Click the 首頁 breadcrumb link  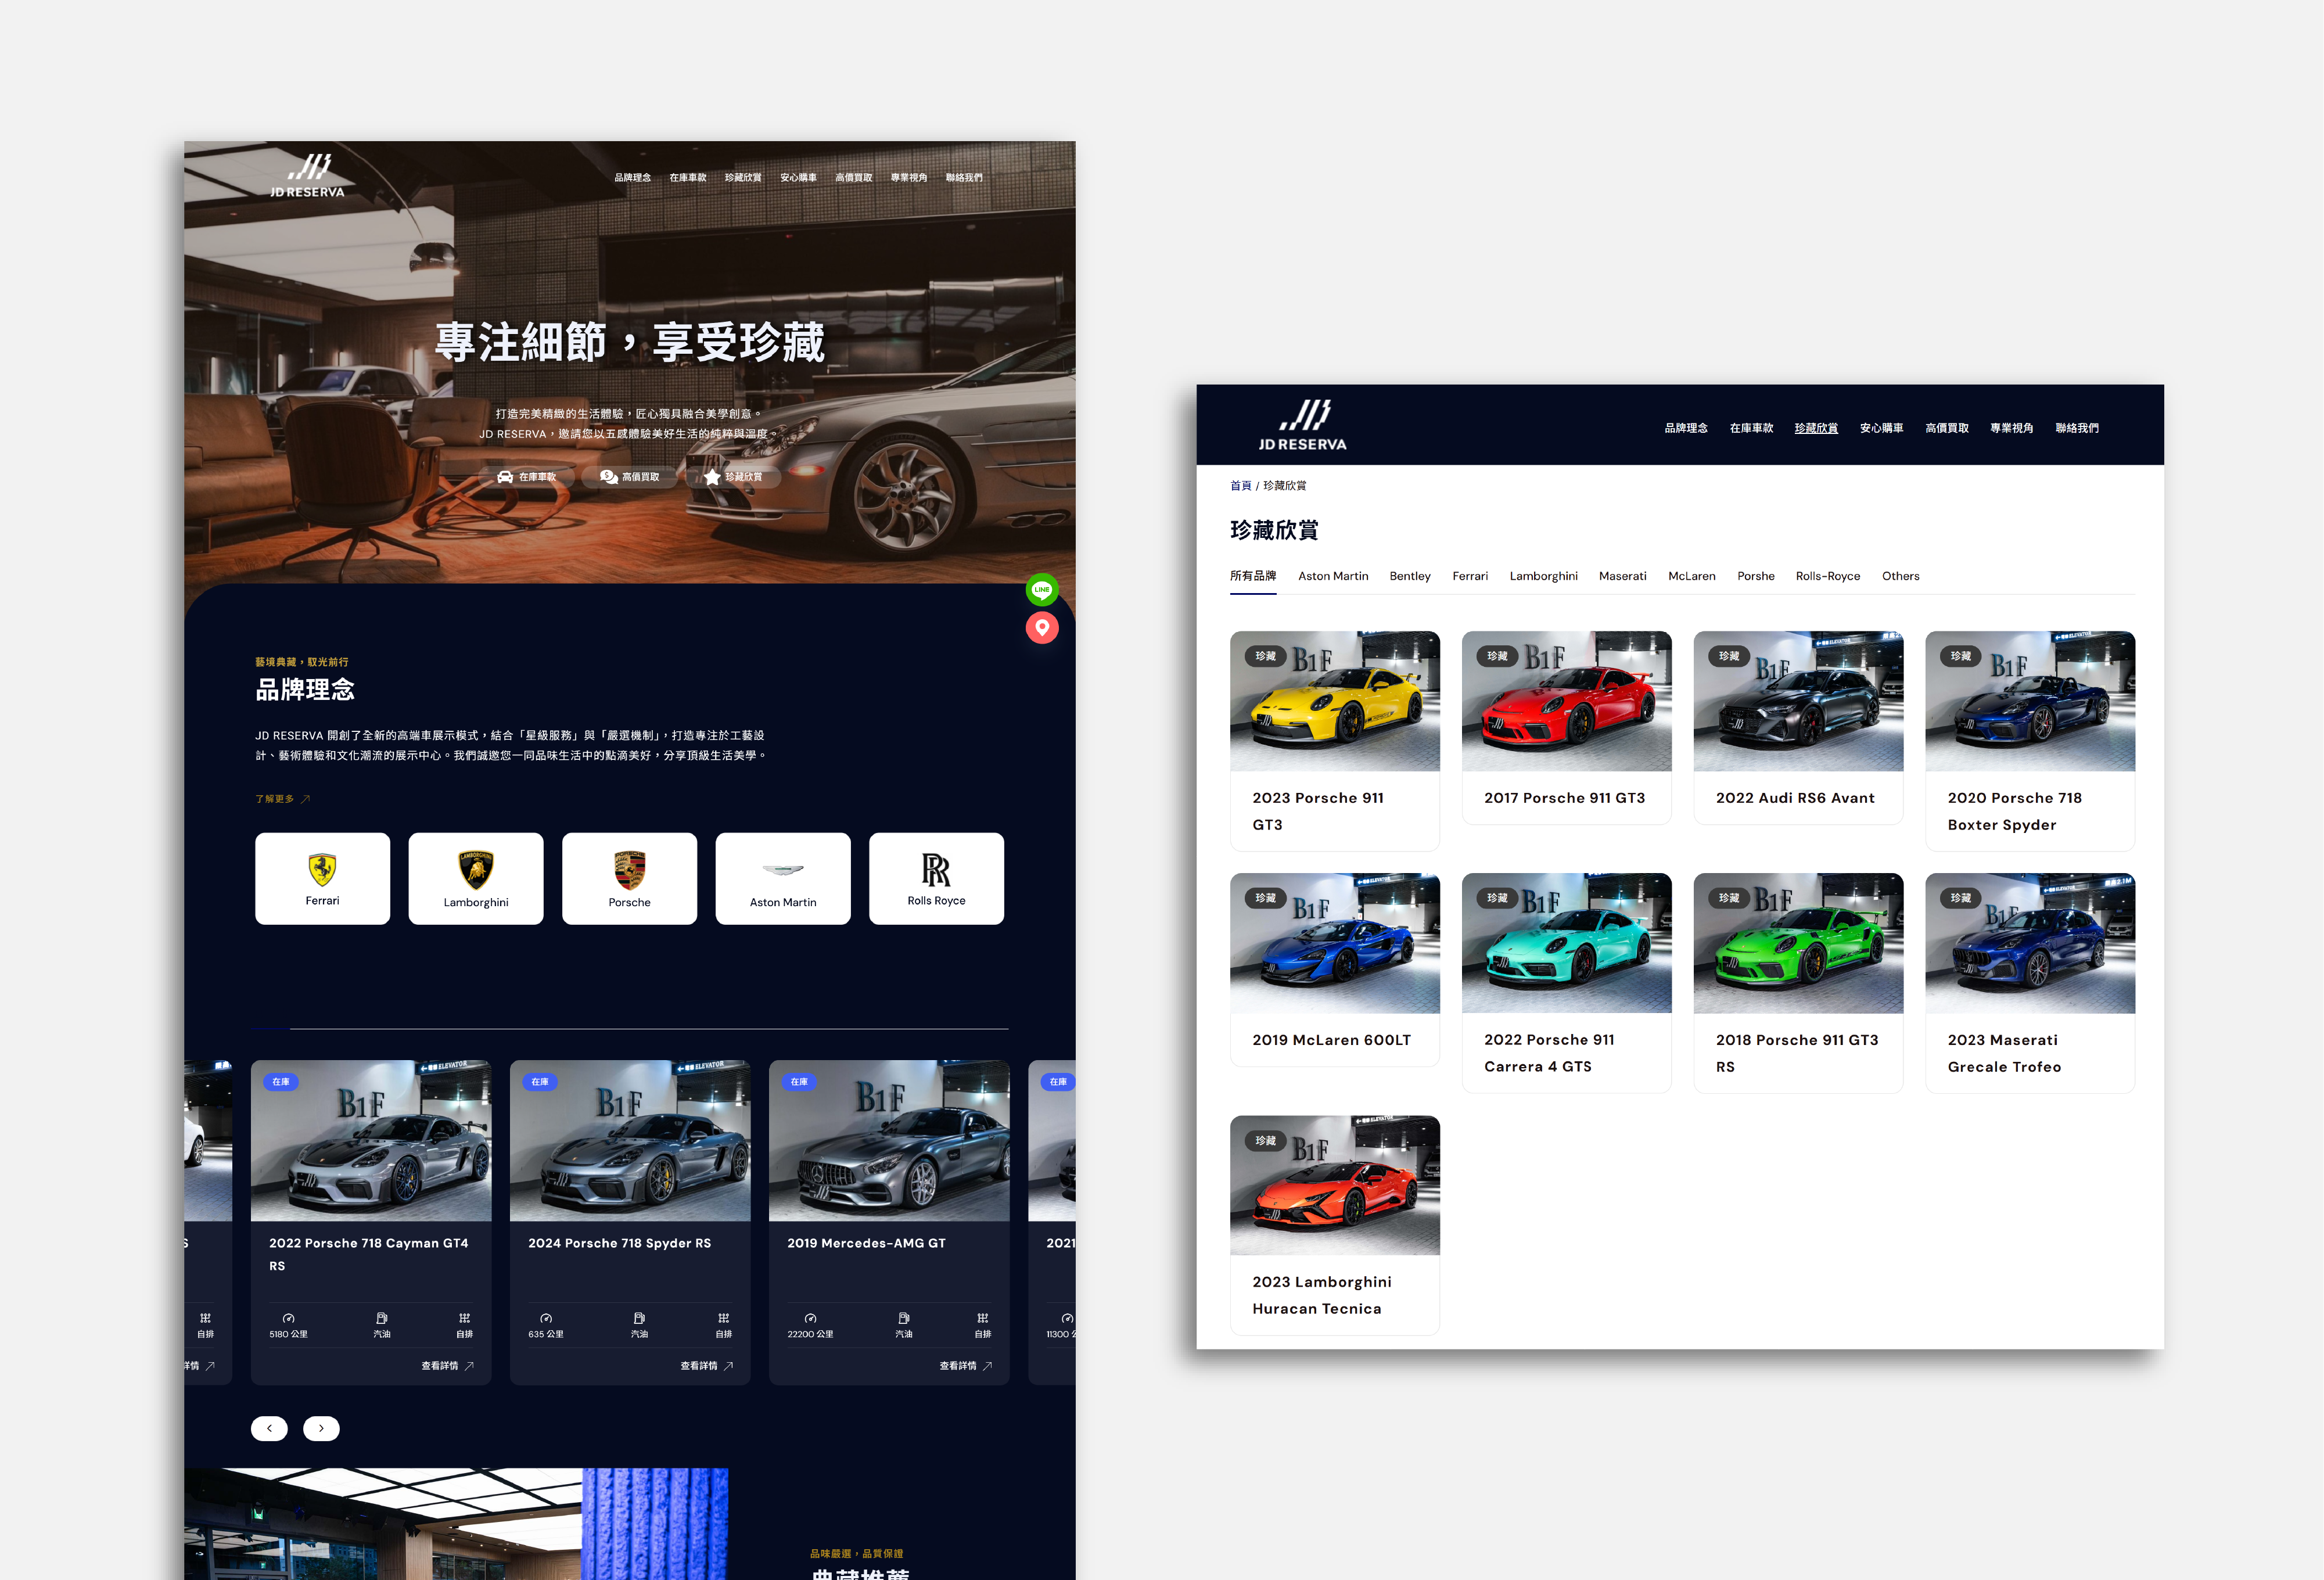[x=1240, y=485]
